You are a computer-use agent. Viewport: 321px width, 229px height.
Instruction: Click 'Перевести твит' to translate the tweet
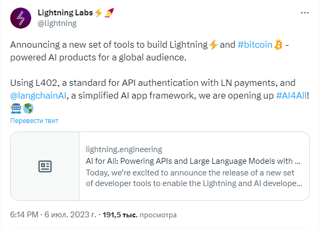coord(34,120)
